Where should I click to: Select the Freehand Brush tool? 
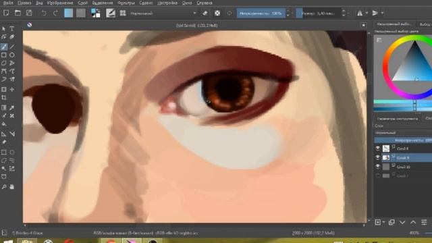(4, 47)
